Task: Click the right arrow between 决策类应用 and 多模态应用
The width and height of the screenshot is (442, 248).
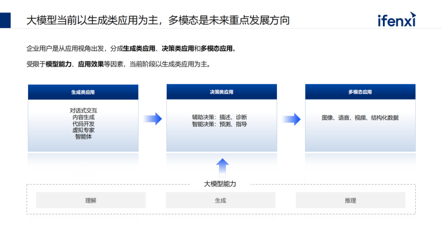Action: 291,119
